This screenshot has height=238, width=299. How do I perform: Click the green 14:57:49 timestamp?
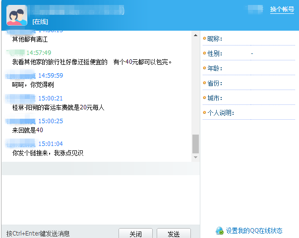click(39, 53)
